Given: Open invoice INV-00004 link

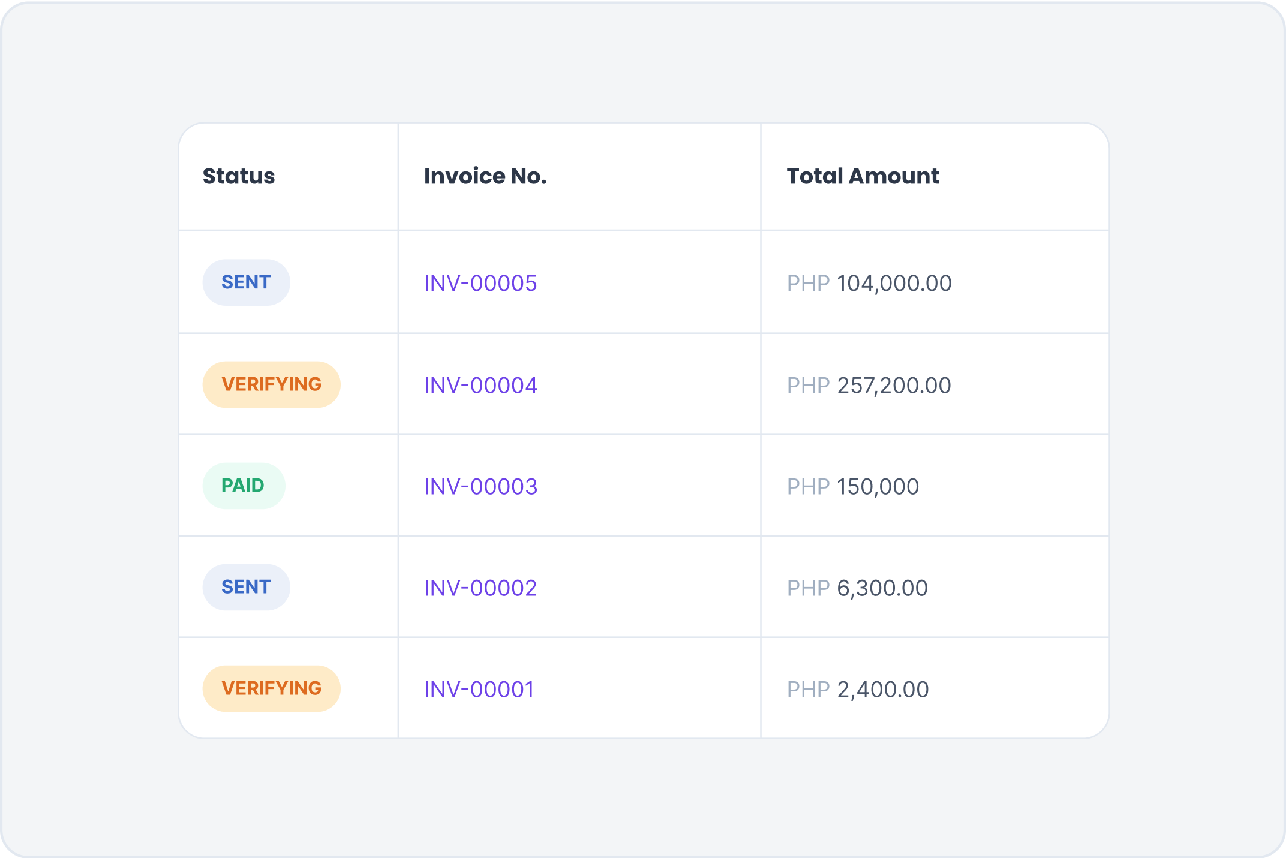Looking at the screenshot, I should [x=480, y=385].
